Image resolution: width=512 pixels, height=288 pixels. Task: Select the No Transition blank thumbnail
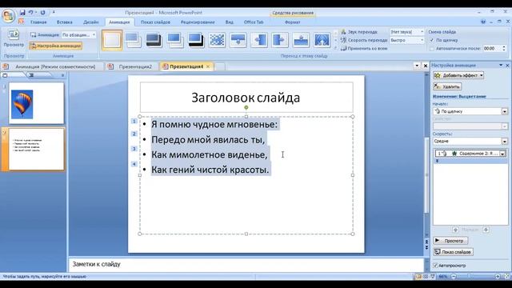(112, 40)
